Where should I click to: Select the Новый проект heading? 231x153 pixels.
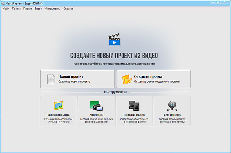[x=71, y=76]
